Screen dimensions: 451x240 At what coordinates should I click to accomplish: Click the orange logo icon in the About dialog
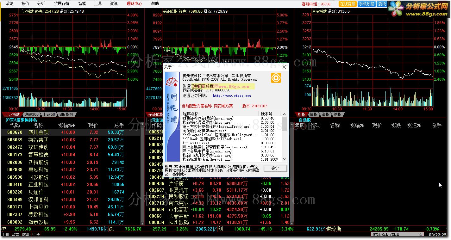point(276,78)
